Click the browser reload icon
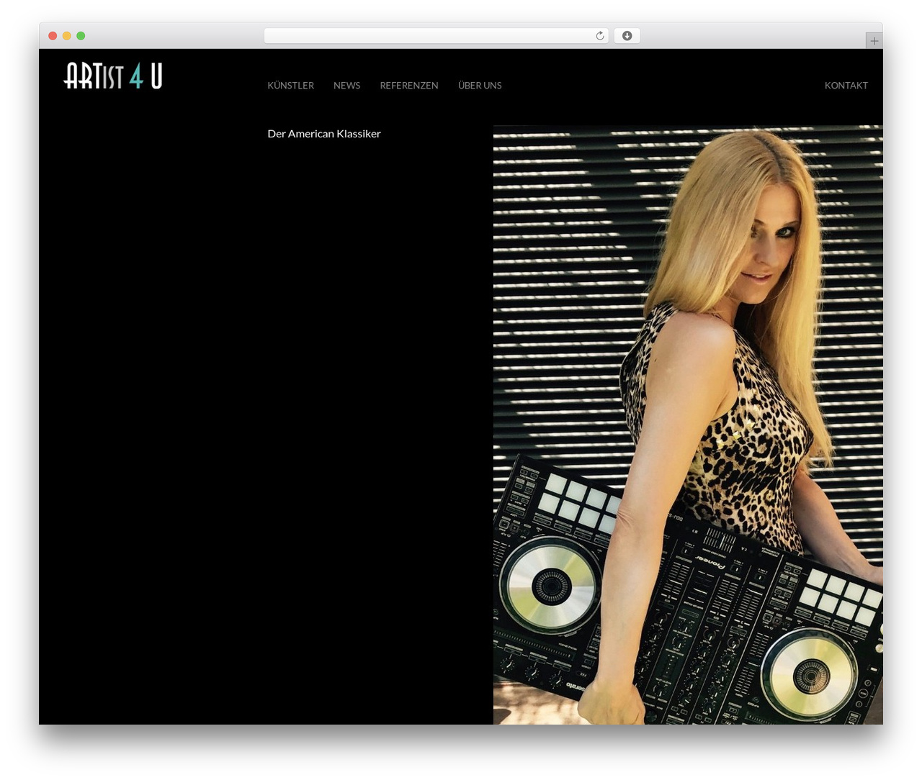 (599, 36)
